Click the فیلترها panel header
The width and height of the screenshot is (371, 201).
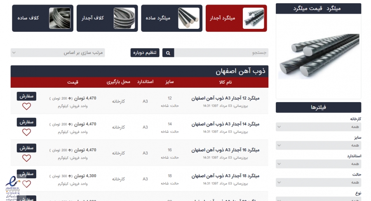click(319, 108)
